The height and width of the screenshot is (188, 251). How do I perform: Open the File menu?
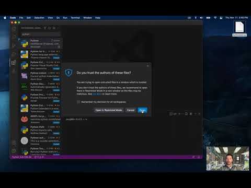[x=21, y=18]
